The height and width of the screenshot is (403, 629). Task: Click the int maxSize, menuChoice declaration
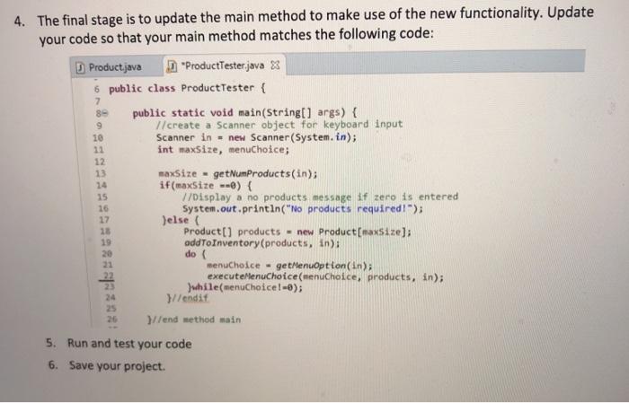(x=223, y=150)
